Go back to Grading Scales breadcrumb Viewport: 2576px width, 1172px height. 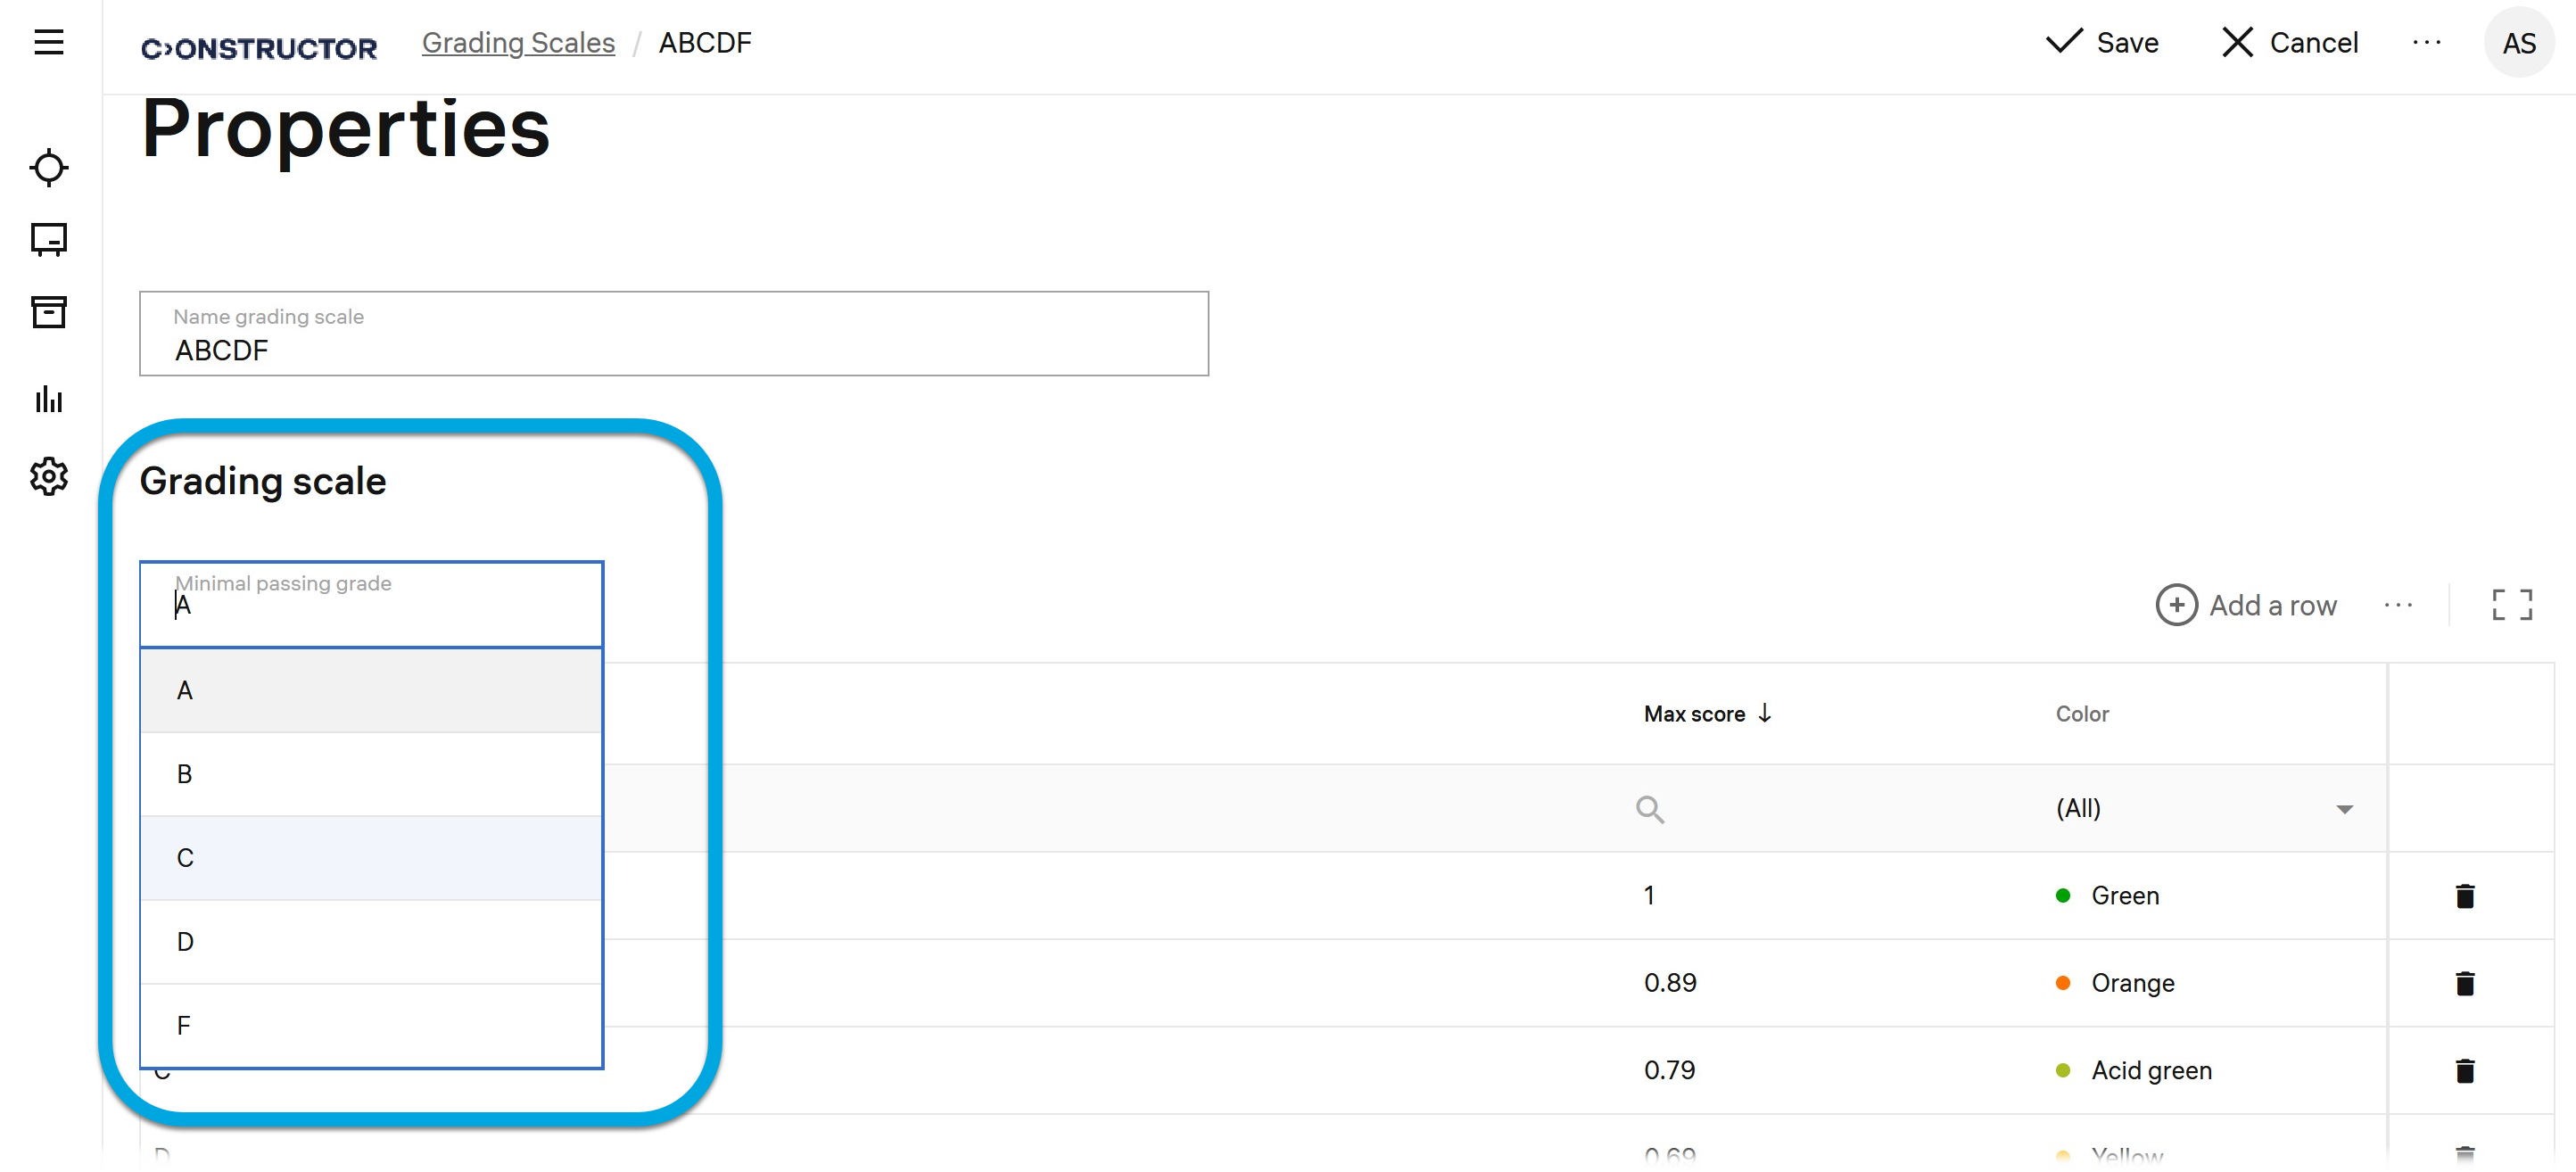518,43
